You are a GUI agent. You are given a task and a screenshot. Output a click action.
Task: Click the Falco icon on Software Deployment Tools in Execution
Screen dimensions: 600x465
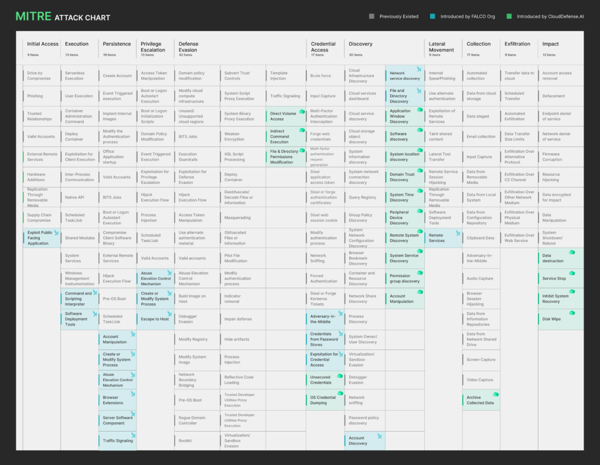(x=94, y=314)
